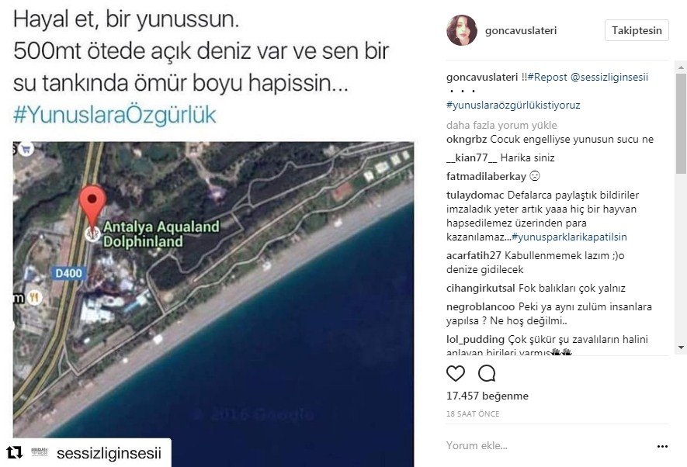Viewport: 687px width, 467px height.
Task: Click the comments scrollbar thumb
Action: [681, 124]
